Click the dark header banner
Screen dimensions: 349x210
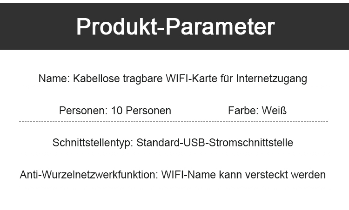click(174, 26)
